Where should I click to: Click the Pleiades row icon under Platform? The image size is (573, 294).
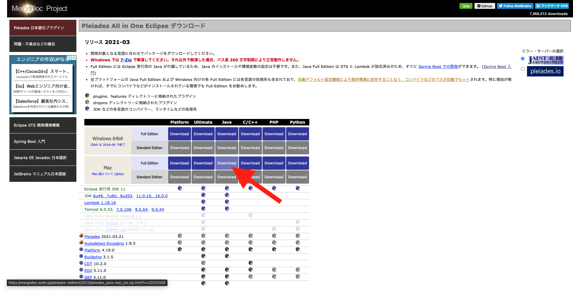(x=180, y=236)
